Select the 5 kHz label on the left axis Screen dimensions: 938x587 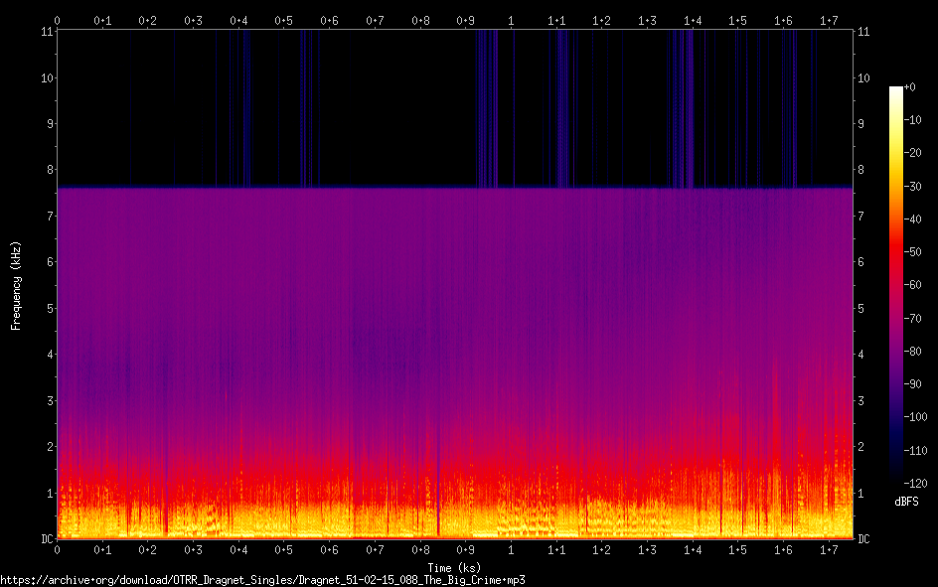tap(48, 308)
